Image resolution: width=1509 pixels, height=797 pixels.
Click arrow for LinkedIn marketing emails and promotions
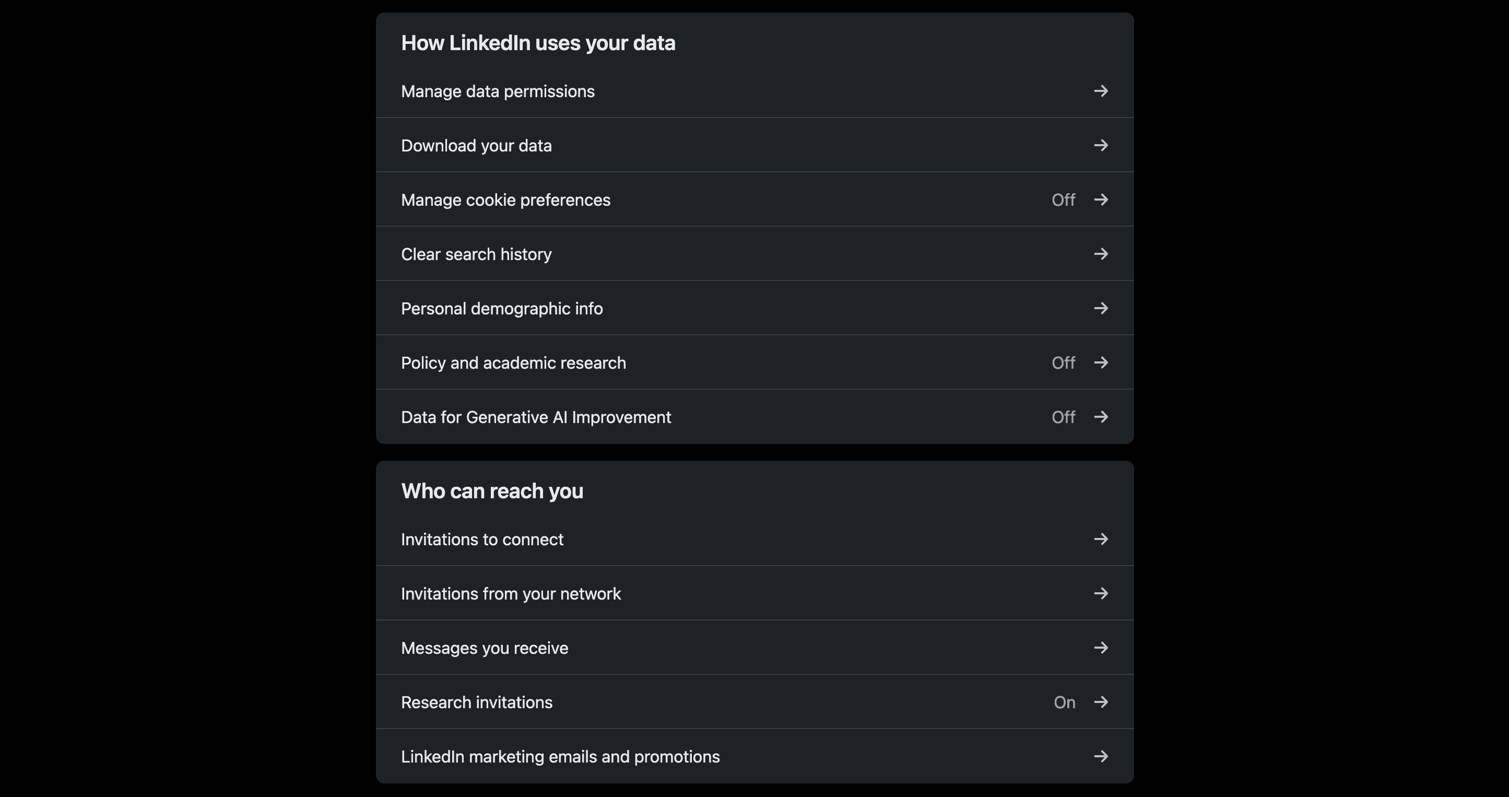coord(1101,757)
